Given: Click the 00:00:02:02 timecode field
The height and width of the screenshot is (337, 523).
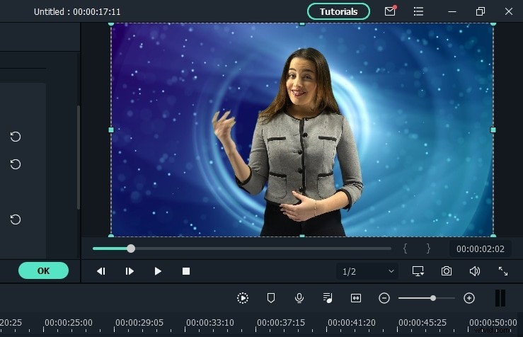Looking at the screenshot, I should click(x=480, y=249).
